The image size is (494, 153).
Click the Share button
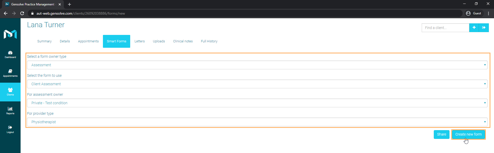[x=442, y=134]
